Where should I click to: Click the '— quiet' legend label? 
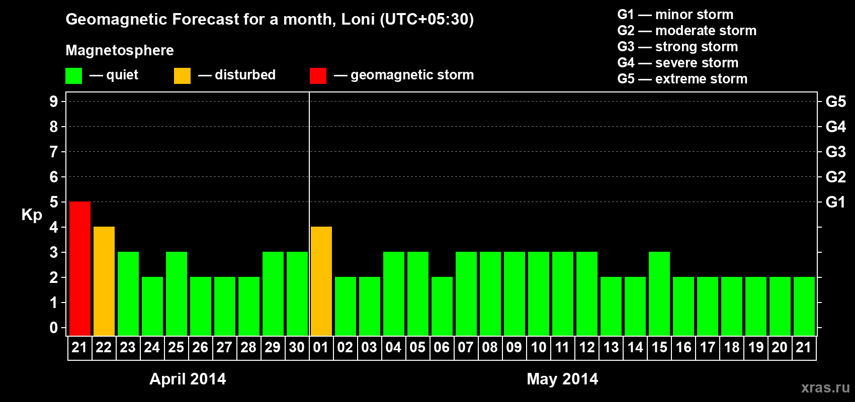pos(114,75)
